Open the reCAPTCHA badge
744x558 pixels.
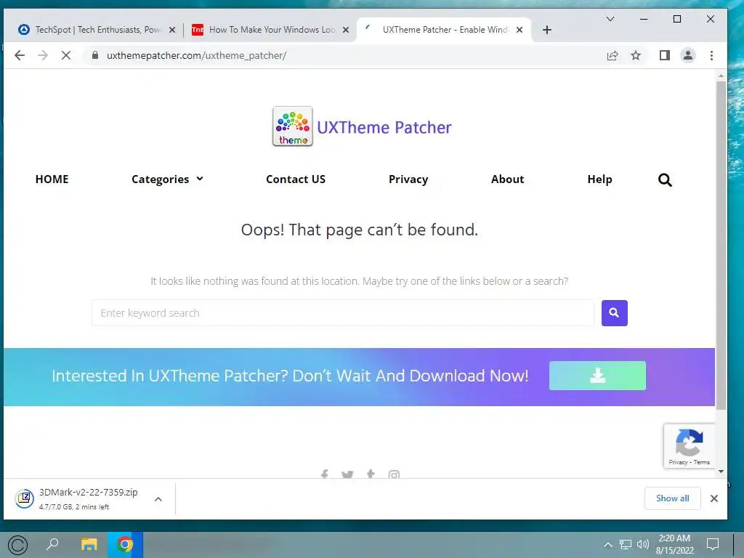tap(689, 446)
